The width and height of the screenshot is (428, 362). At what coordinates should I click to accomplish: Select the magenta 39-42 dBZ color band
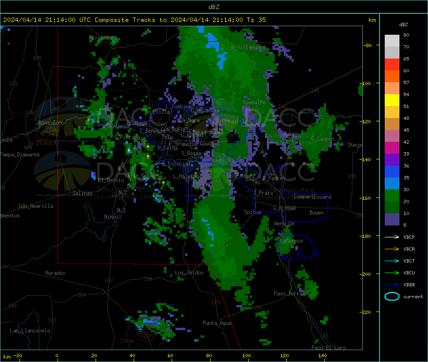click(x=392, y=147)
